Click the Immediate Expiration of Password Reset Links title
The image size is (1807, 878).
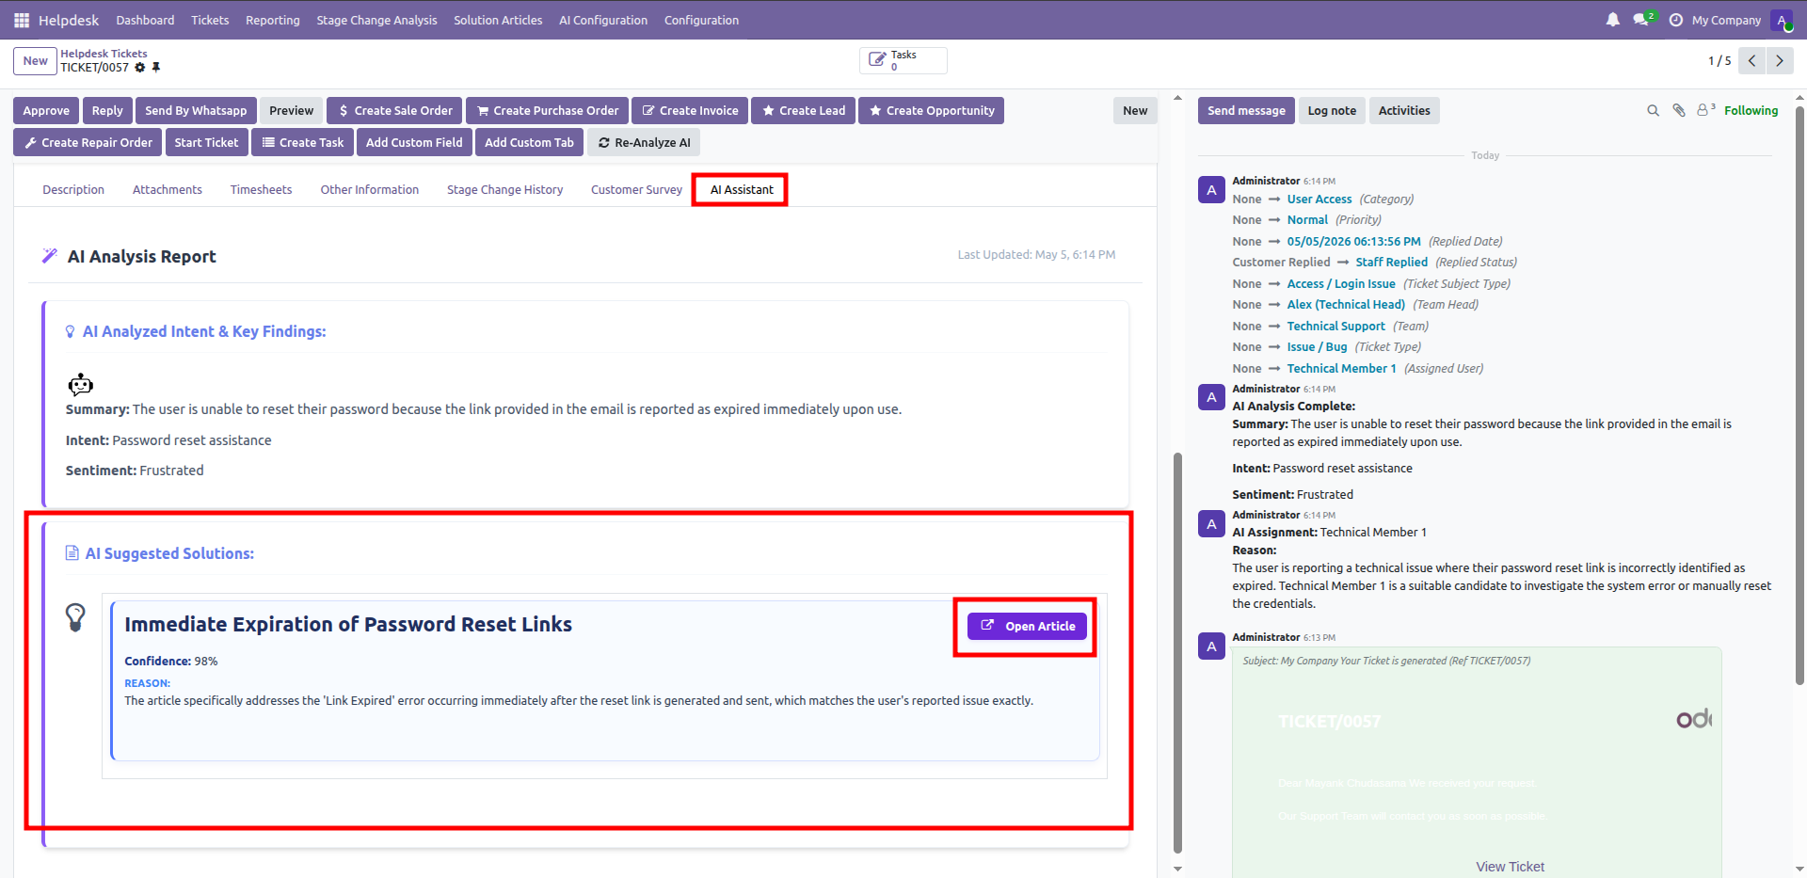click(x=348, y=625)
